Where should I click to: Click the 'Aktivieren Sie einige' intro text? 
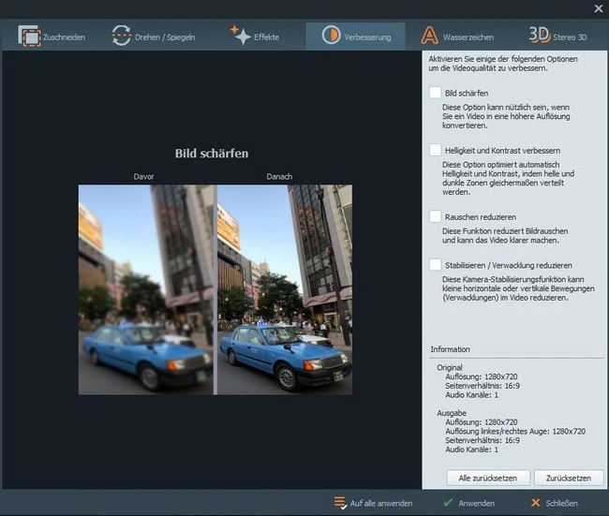click(503, 64)
